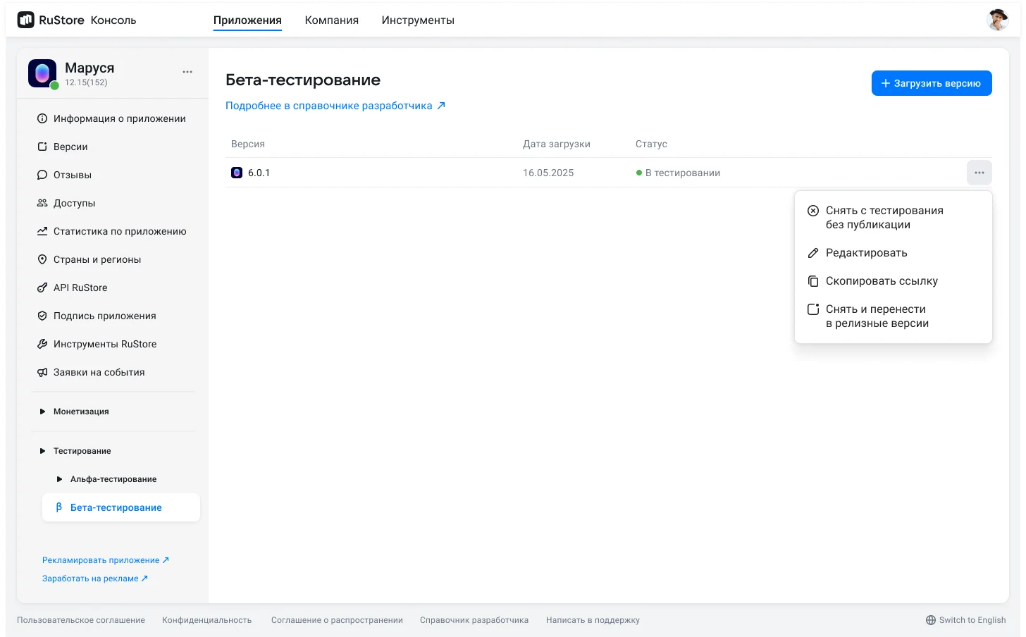1026x637 pixels.
Task: Select Бета-тестирование in the sidebar
Action: click(x=121, y=507)
